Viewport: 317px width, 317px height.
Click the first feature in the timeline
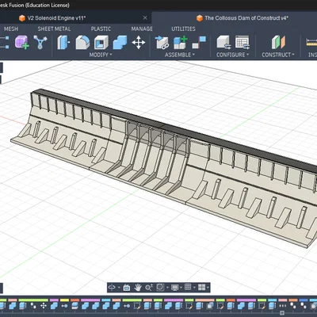tap(2, 306)
